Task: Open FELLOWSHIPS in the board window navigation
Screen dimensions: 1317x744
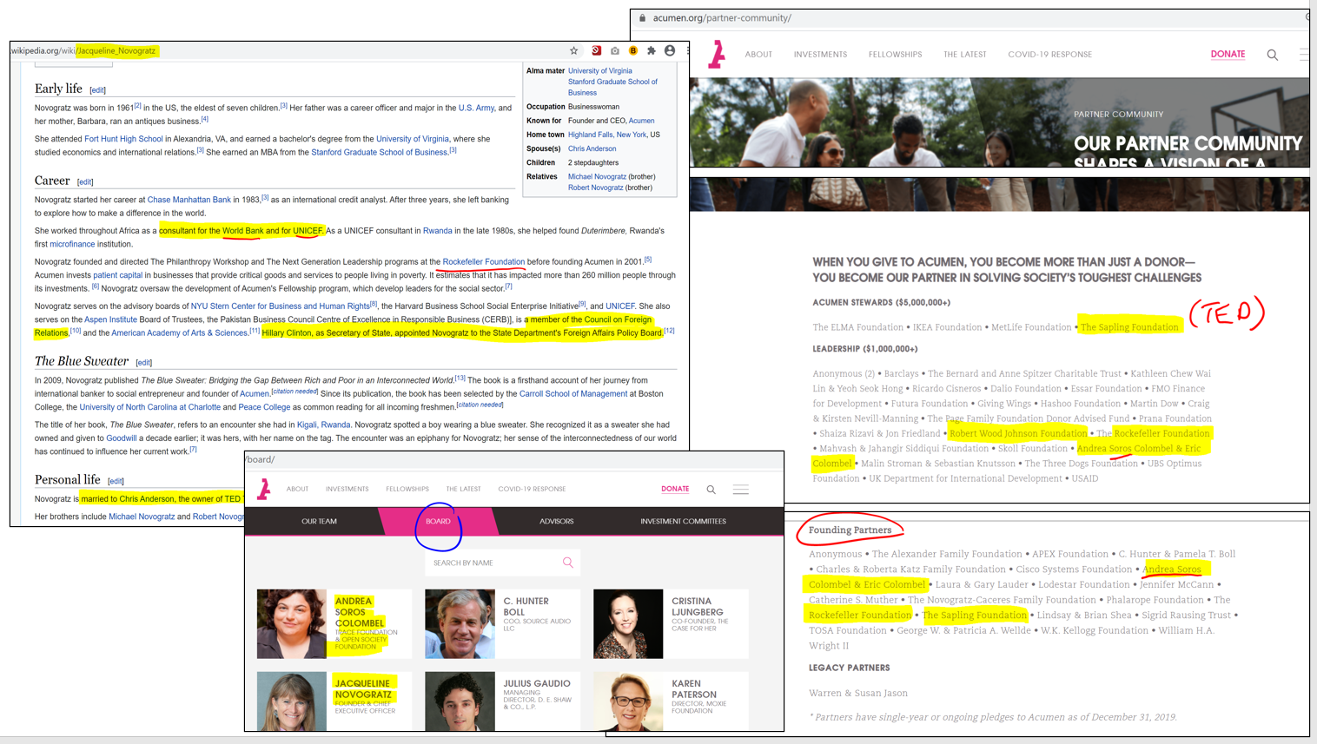Action: pyautogui.click(x=407, y=489)
